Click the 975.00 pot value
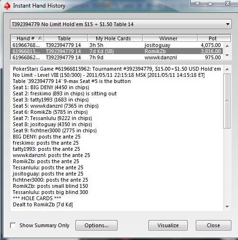The image size is (238, 240). pos(213,57)
